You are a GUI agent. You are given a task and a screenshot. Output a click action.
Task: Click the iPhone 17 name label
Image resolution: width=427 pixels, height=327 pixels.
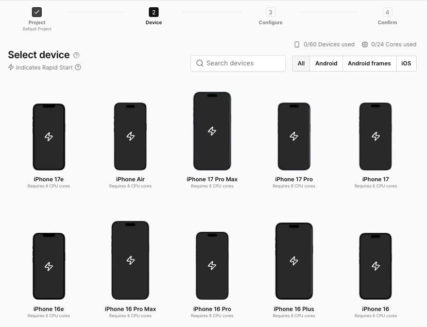pos(375,179)
